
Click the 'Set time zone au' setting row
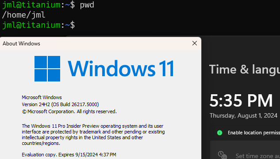tap(245, 150)
